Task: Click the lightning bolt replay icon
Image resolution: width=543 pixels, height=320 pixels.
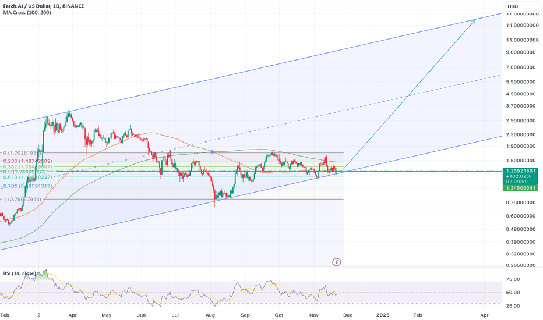Action: click(337, 262)
